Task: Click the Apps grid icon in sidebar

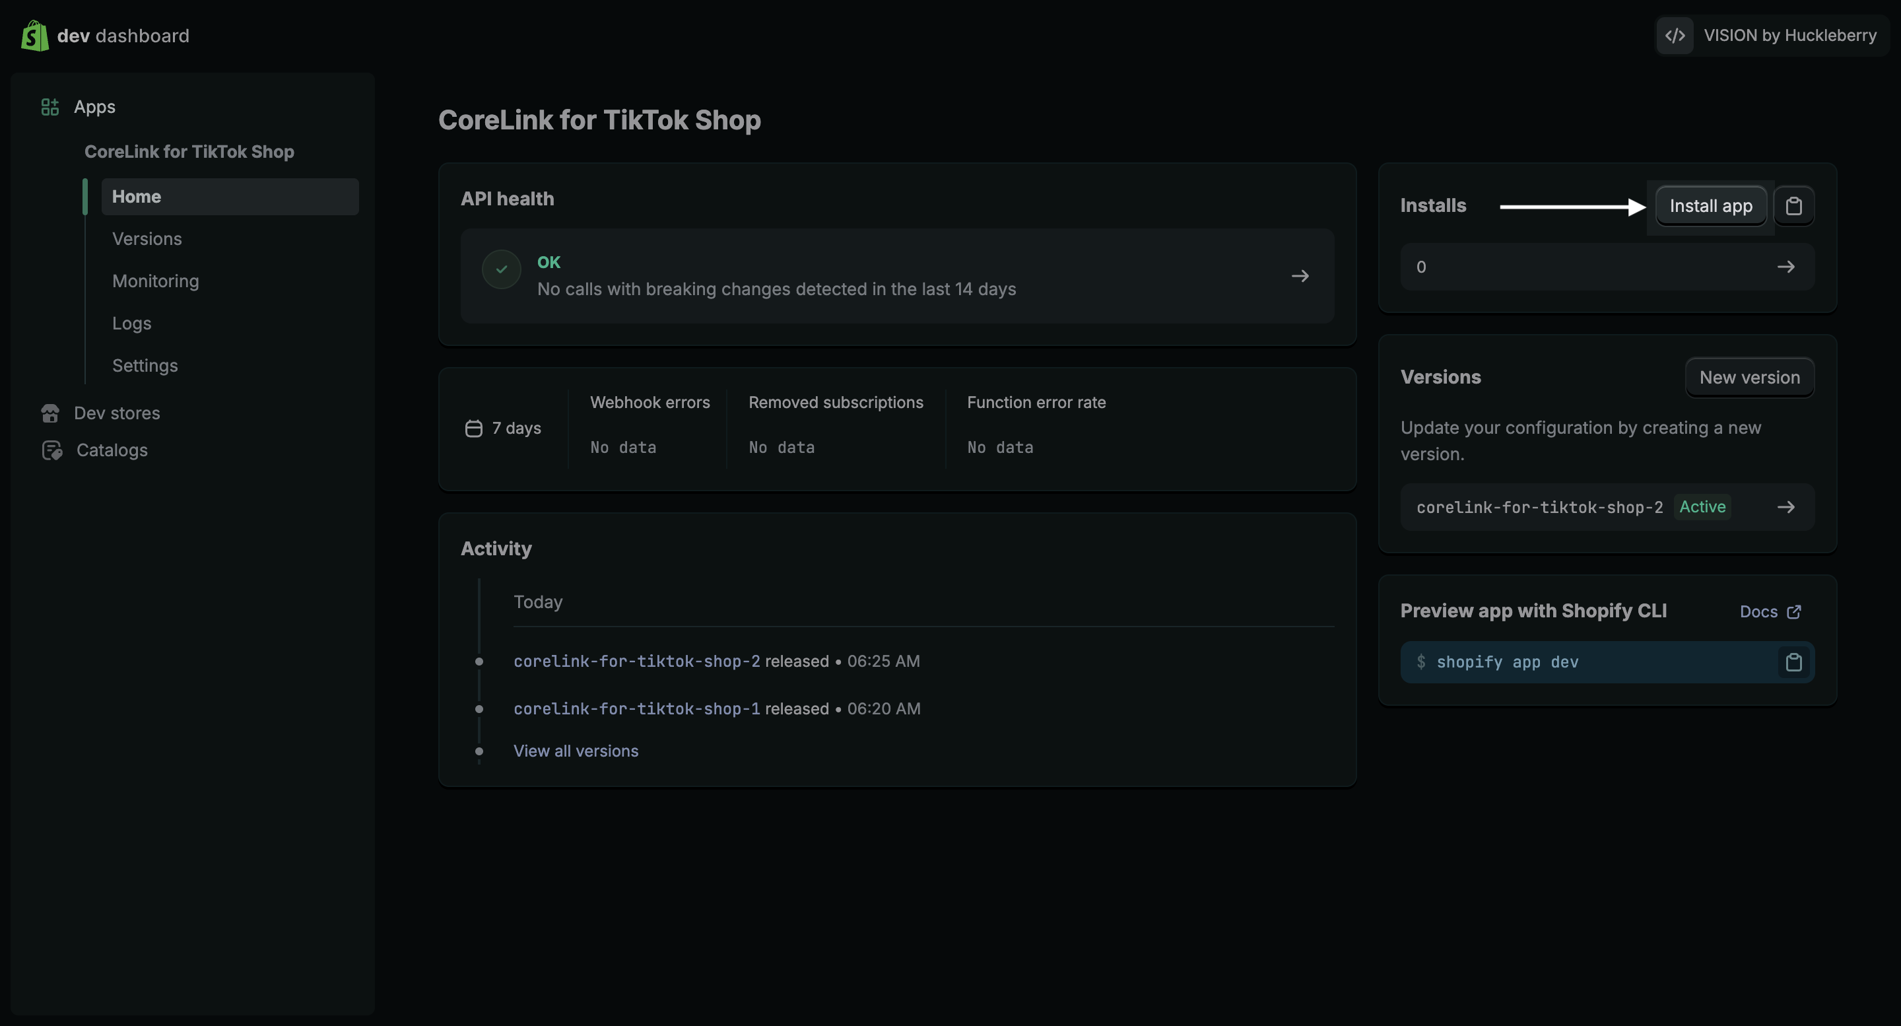Action: [50, 107]
